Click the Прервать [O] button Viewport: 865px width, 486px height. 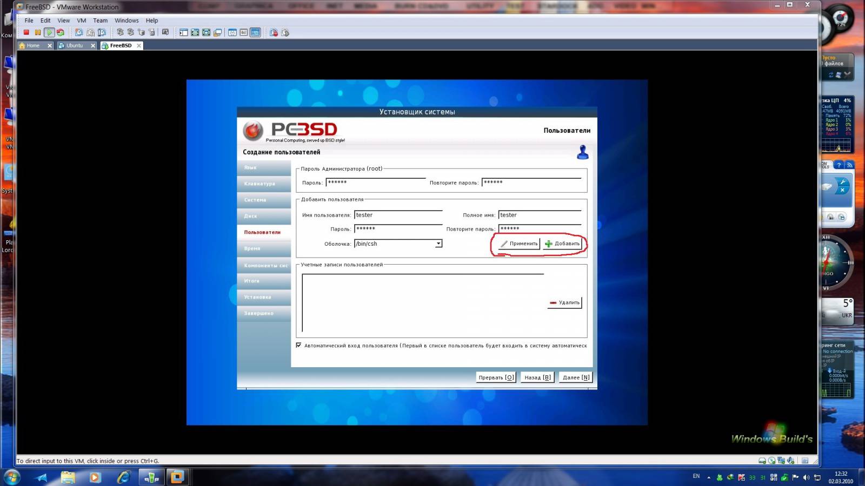[496, 377]
